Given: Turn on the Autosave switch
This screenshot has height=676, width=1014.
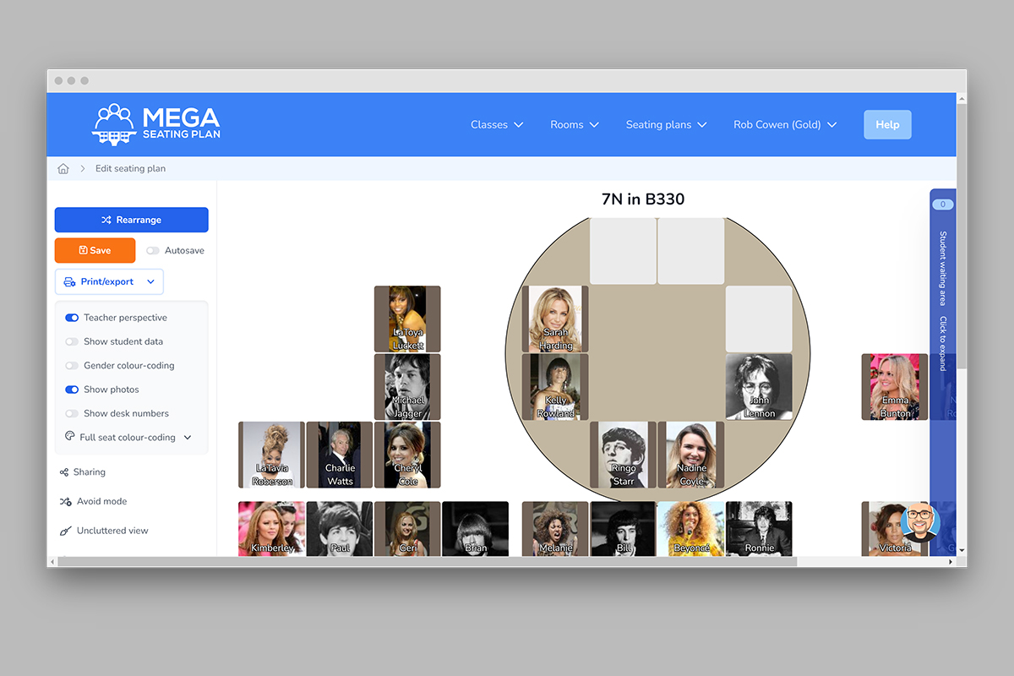Looking at the screenshot, I should coord(152,251).
